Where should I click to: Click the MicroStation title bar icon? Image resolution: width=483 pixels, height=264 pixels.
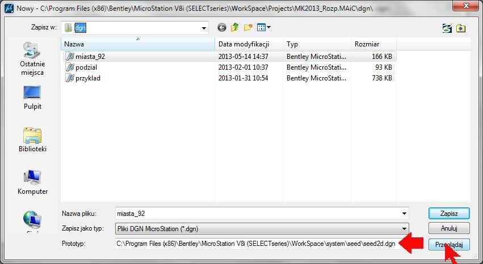point(9,8)
